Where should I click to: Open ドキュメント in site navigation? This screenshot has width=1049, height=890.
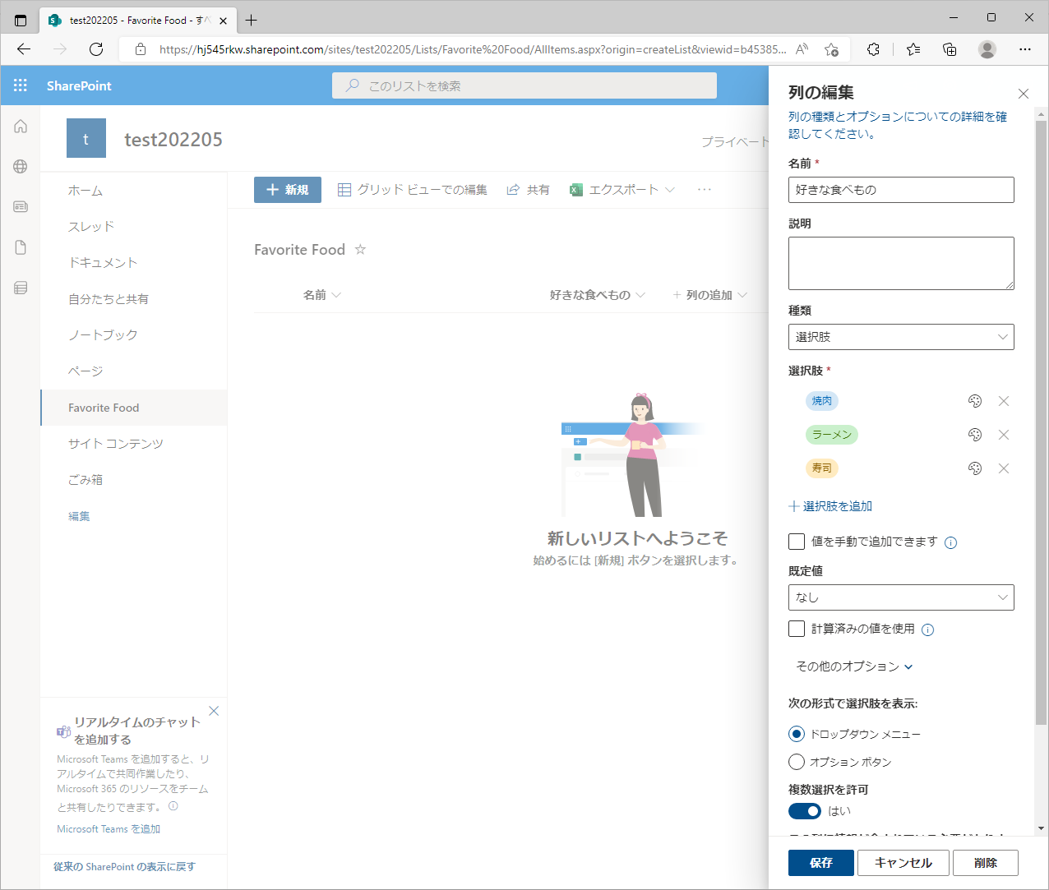tap(103, 263)
